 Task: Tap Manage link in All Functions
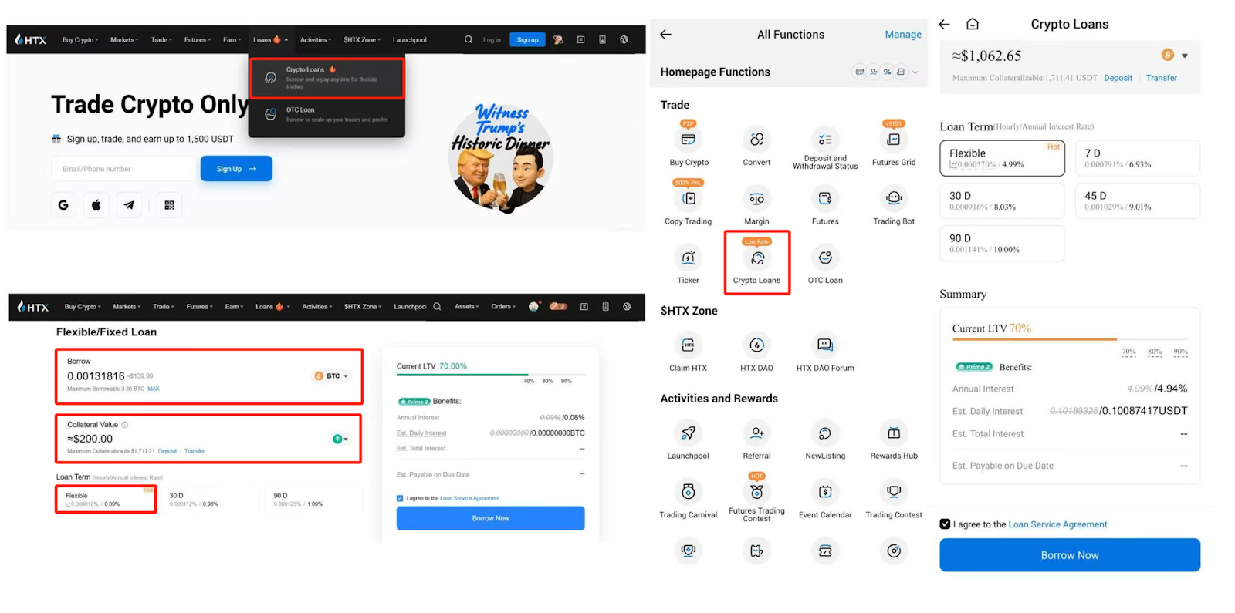tap(903, 35)
